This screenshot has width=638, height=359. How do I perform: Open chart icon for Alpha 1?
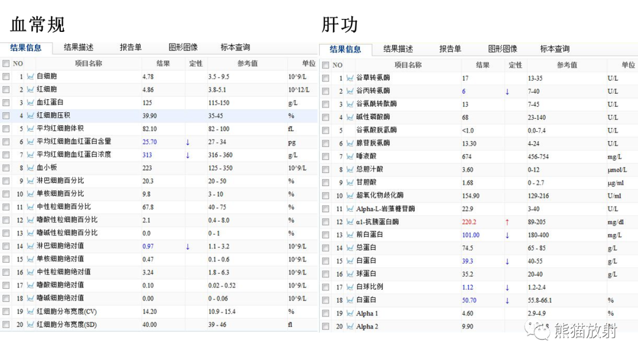[350, 314]
